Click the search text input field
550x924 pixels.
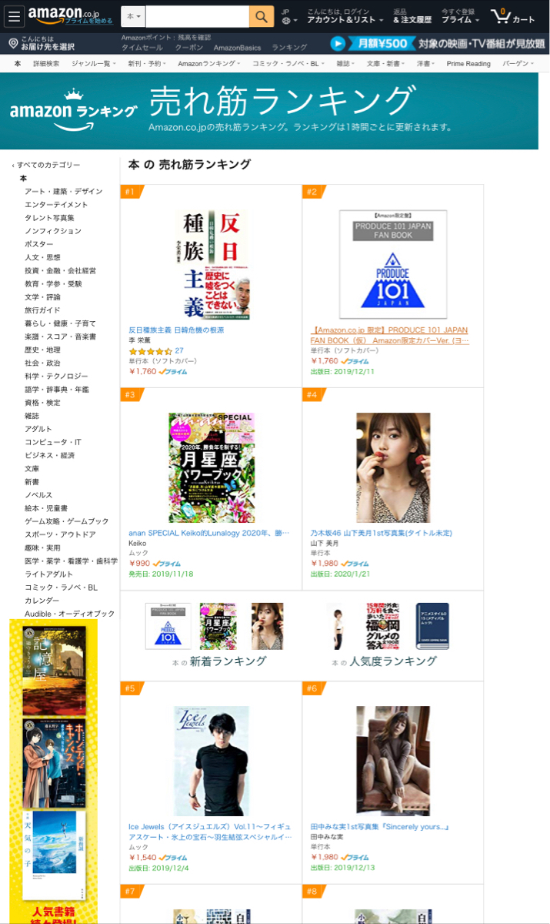(x=198, y=16)
